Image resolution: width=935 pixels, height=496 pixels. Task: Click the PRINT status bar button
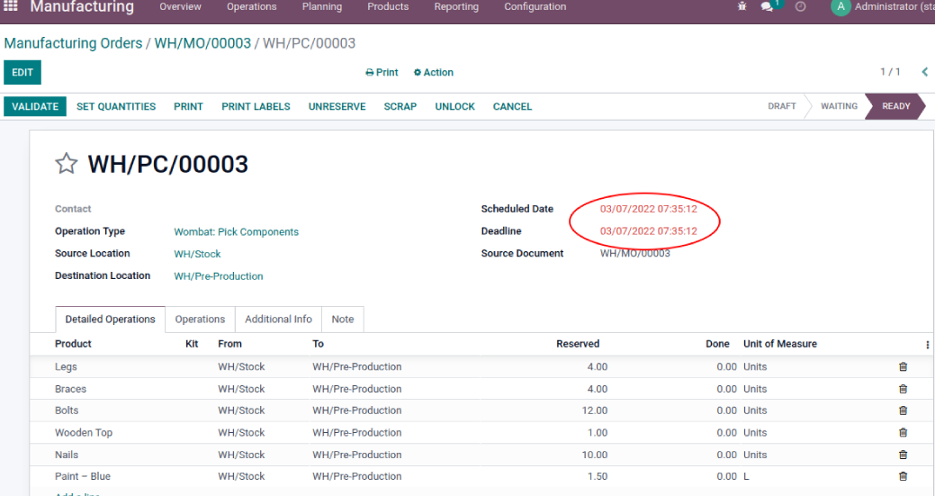(188, 106)
